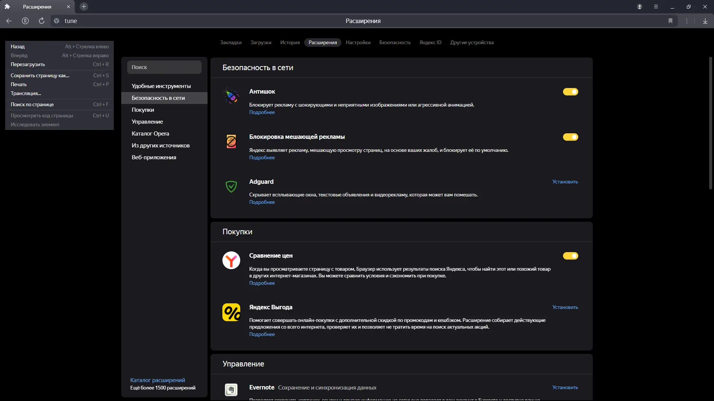Disable the Антишок toggle
This screenshot has height=401, width=714.
tap(570, 92)
